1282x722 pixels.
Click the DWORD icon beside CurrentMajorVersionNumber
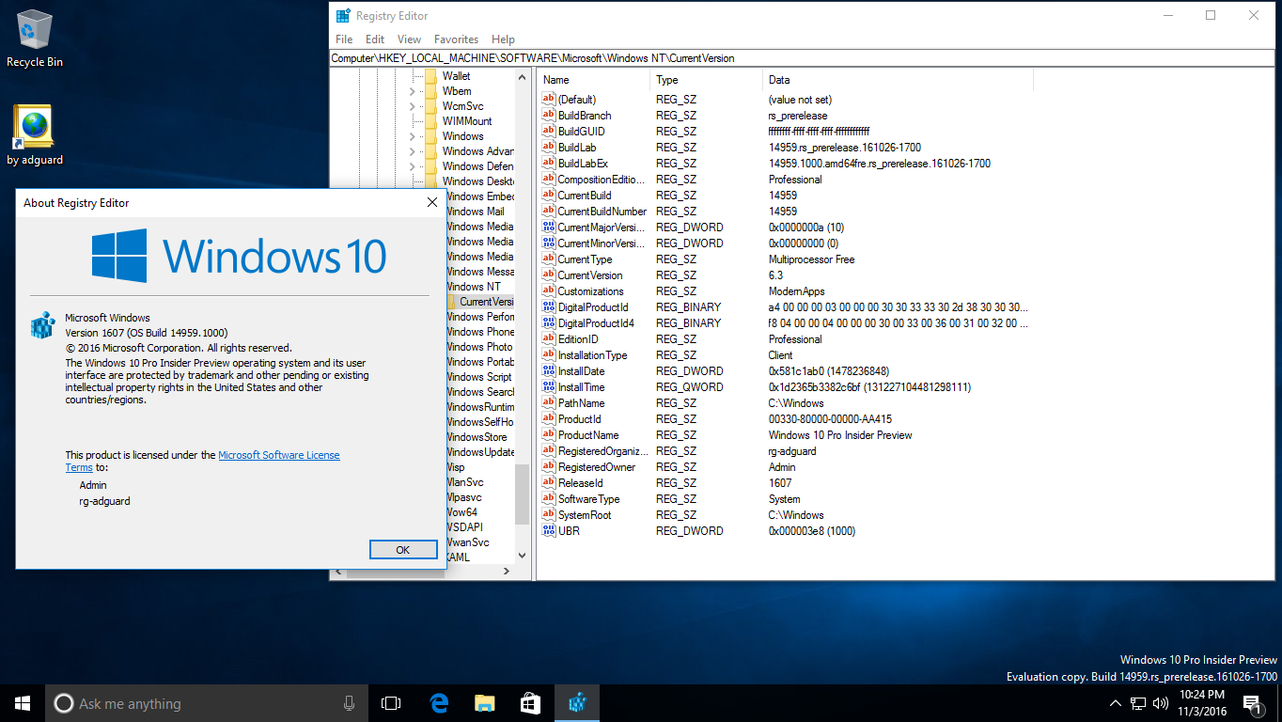tap(550, 228)
